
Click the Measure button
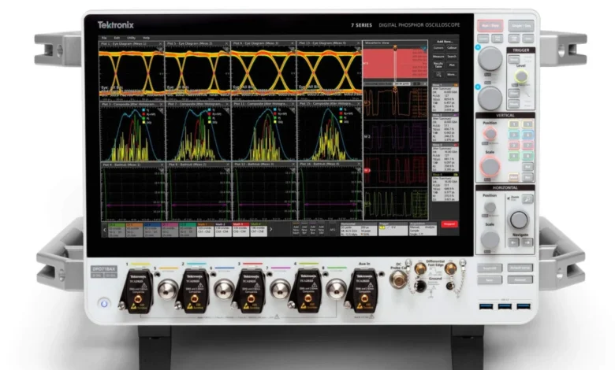click(x=438, y=57)
